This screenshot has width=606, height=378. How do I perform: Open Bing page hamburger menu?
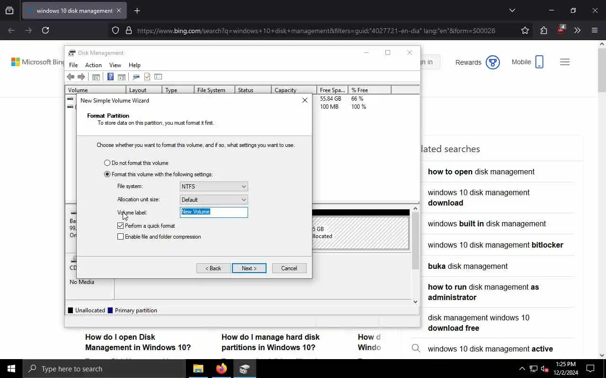click(x=565, y=62)
